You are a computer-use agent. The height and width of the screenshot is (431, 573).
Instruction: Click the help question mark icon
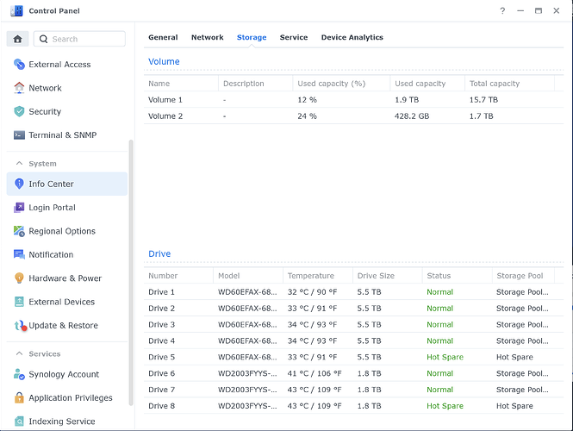502,10
